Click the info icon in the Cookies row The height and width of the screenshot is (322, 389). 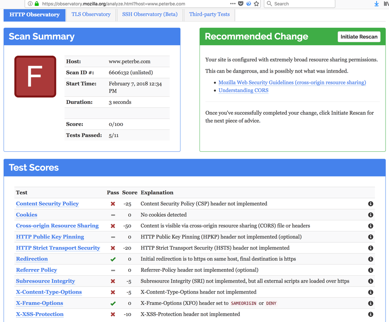(371, 215)
